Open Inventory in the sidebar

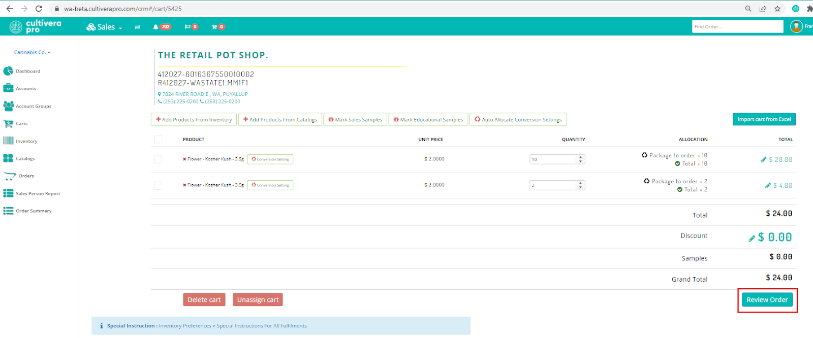coord(20,141)
